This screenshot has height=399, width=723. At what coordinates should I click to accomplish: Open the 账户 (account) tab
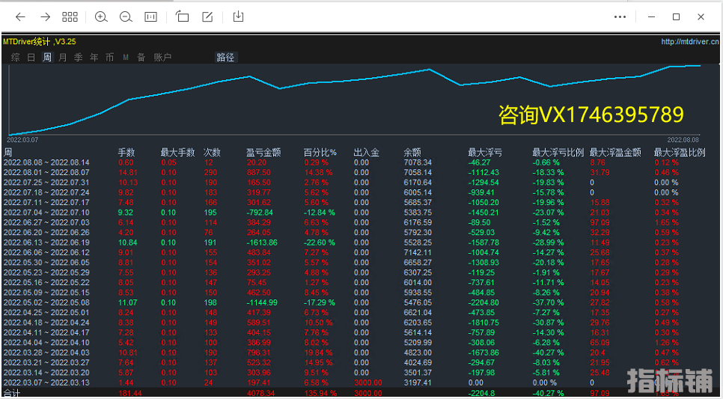pyautogui.click(x=162, y=57)
